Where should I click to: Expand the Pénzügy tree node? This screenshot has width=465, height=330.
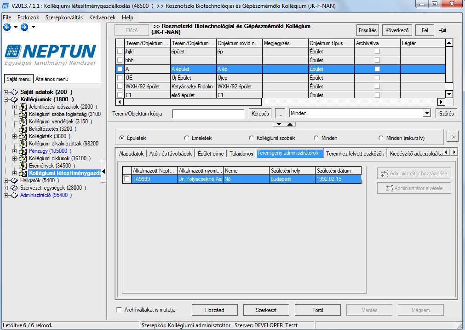coord(14,151)
